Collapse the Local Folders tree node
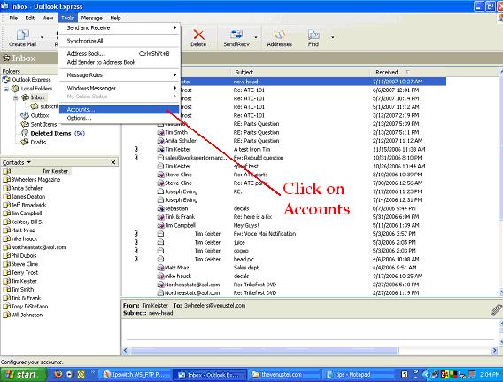Image resolution: width=503 pixels, height=382 pixels. (6, 89)
